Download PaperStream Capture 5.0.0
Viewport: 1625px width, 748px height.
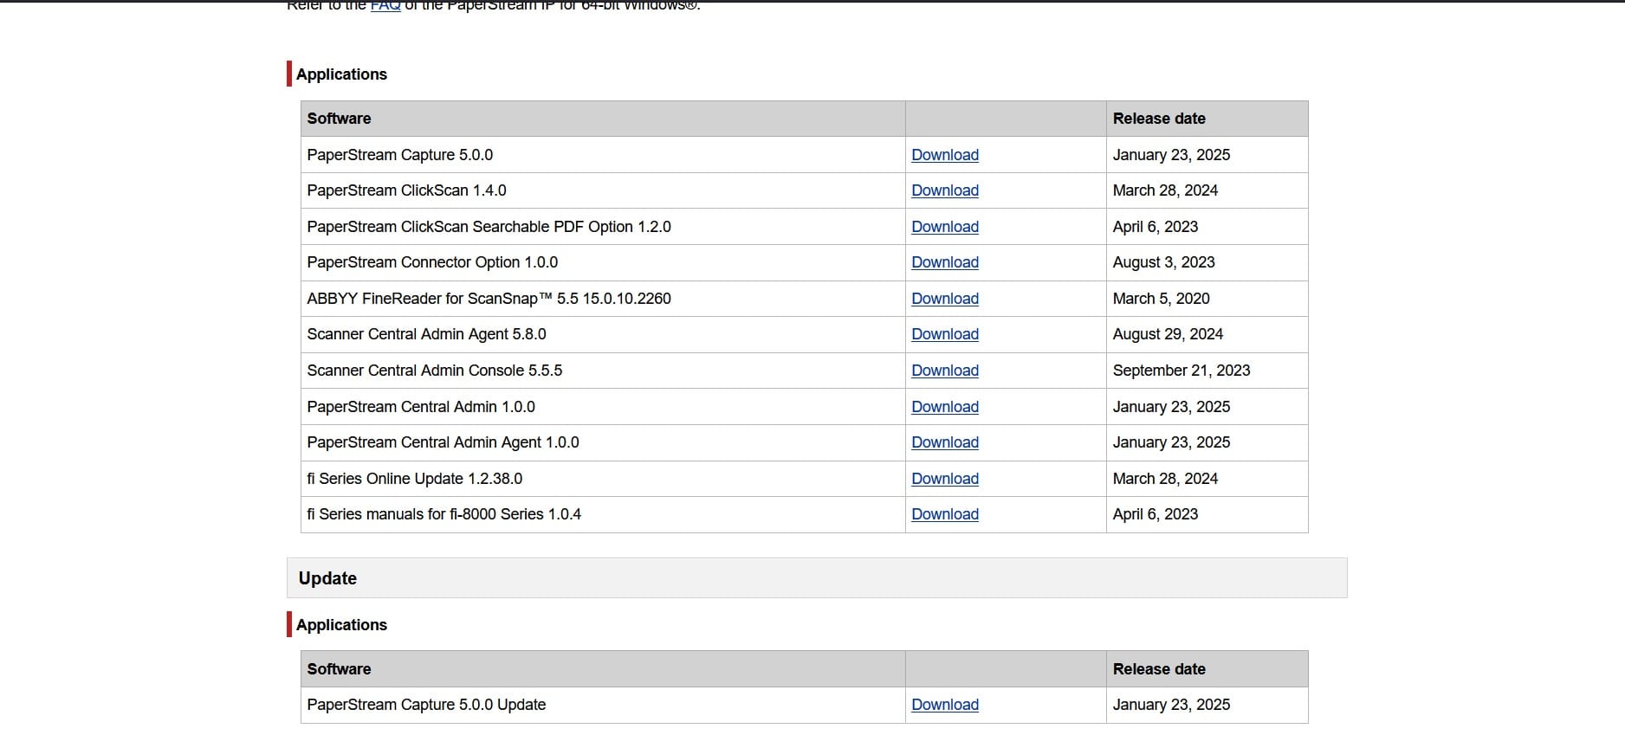tap(944, 155)
